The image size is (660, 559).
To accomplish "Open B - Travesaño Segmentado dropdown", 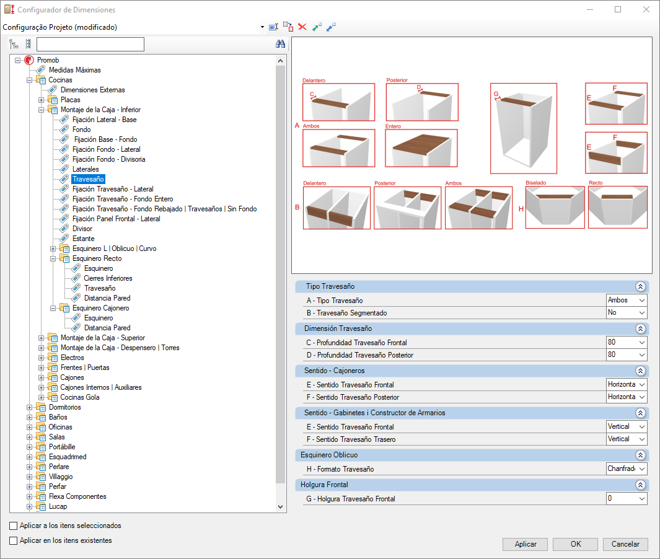I will point(642,313).
